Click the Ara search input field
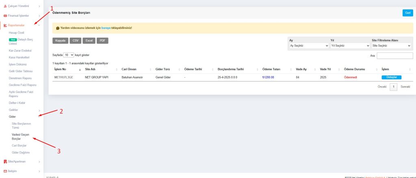Image resolution: width=416 pixels, height=178 pixels. pyautogui.click(x=394, y=55)
